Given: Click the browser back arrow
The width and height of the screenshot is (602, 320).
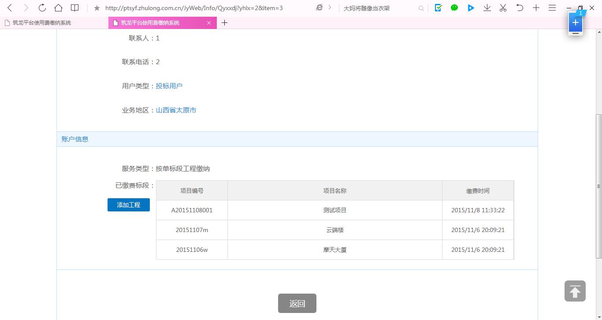Looking at the screenshot, I should click(x=10, y=8).
